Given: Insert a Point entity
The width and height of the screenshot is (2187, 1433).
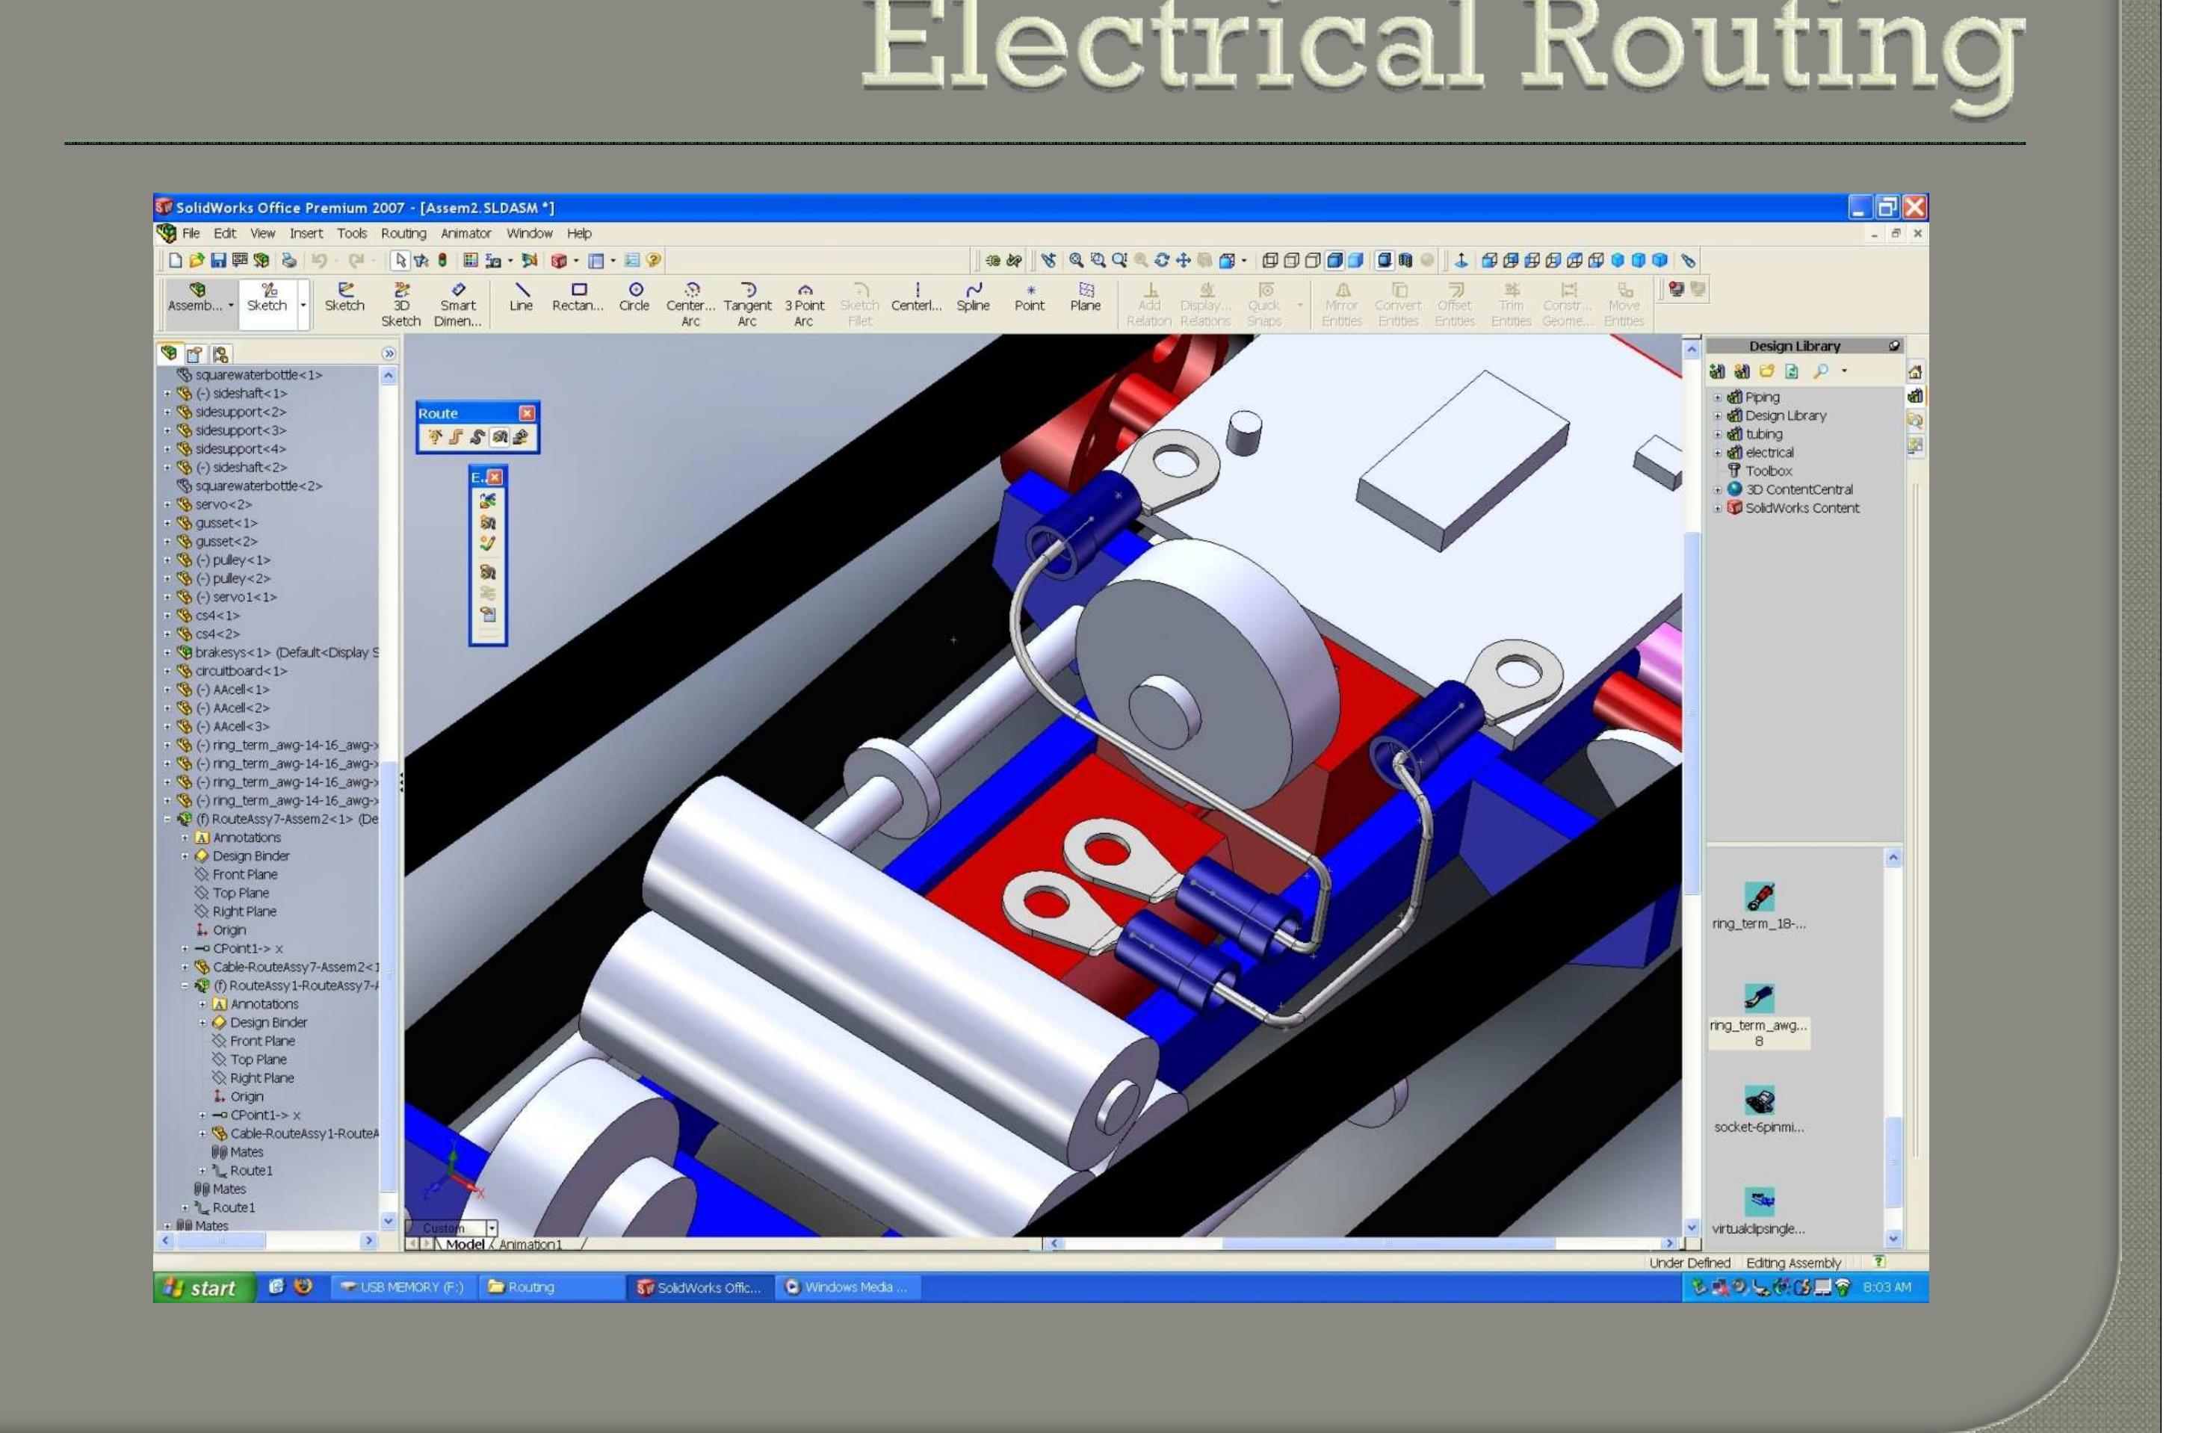Looking at the screenshot, I should click(1029, 297).
